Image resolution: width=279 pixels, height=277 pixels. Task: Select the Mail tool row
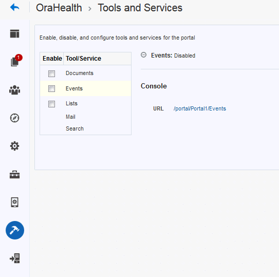point(86,117)
